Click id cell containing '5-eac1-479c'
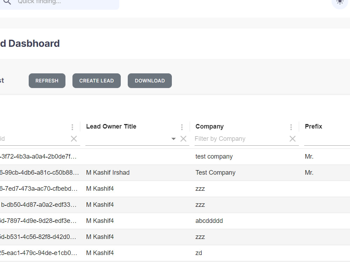This screenshot has width=350, height=262. [38, 253]
